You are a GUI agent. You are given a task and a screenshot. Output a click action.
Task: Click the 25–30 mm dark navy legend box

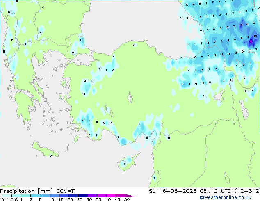[82, 196]
